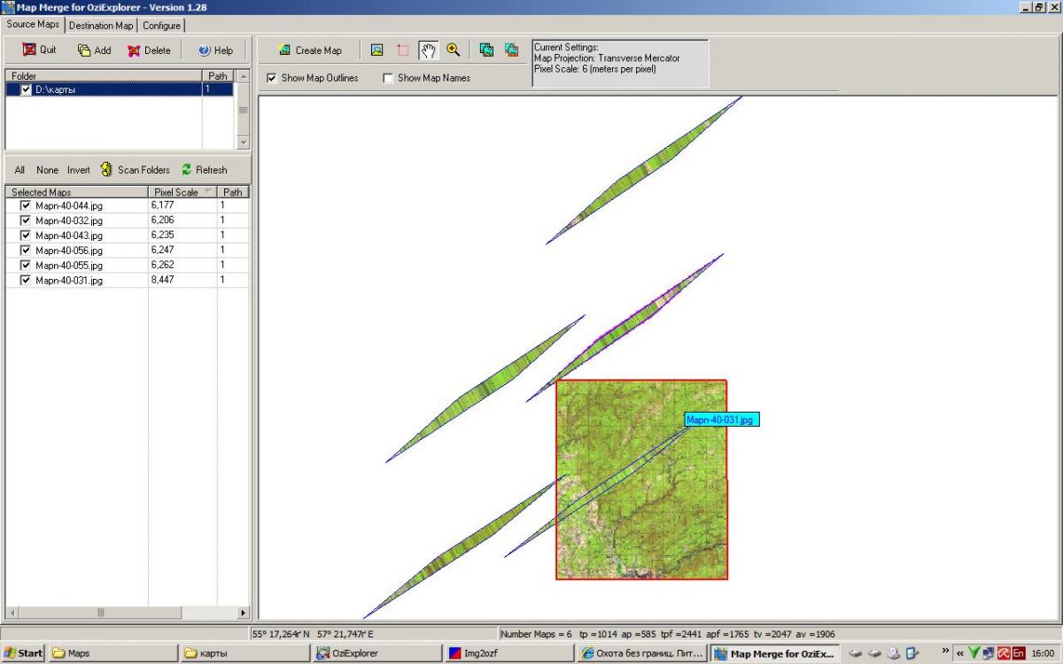This screenshot has width=1063, height=664.
Task: Disable the Show Map Outlines checkbox
Action: 272,78
